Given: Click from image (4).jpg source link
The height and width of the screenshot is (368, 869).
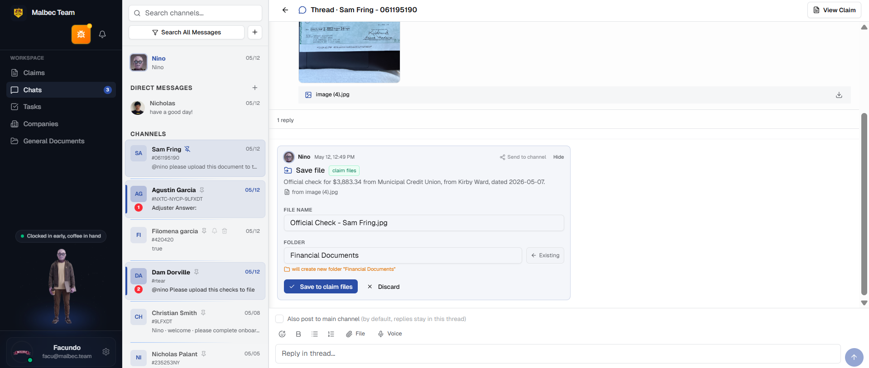Looking at the screenshot, I should [311, 192].
